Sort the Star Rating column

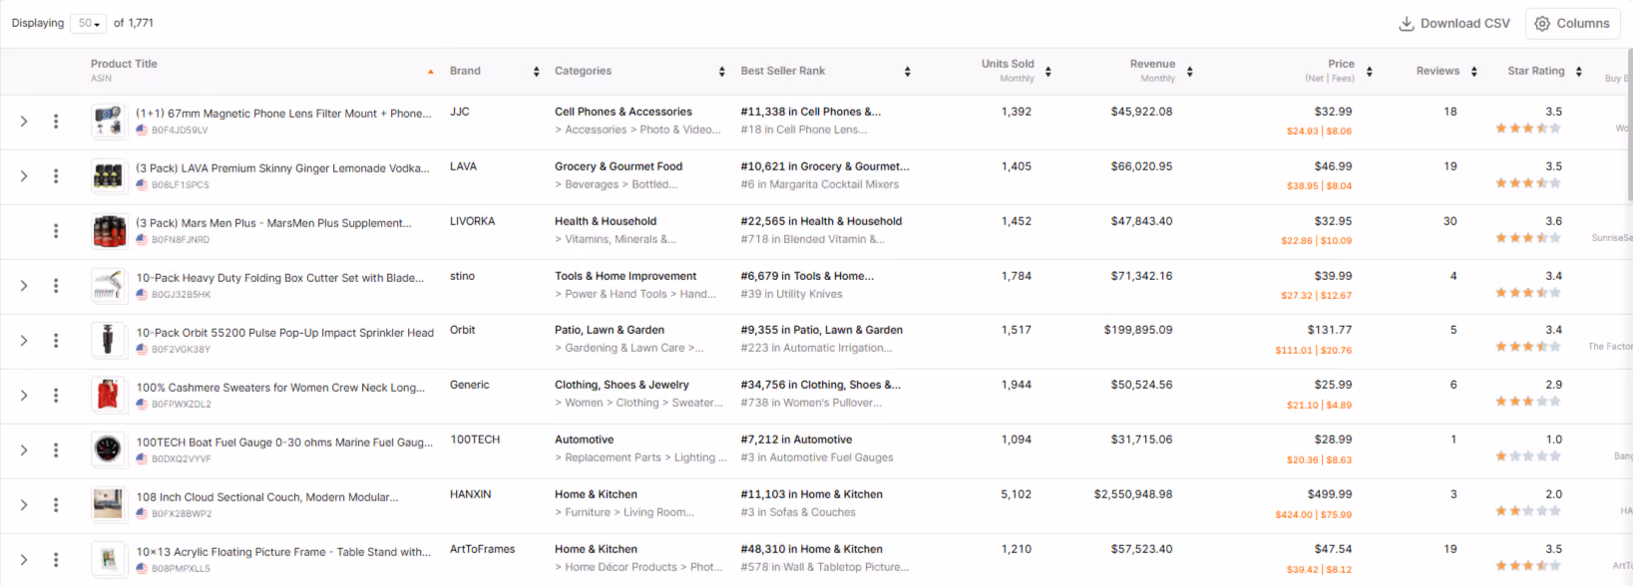pyautogui.click(x=1578, y=72)
